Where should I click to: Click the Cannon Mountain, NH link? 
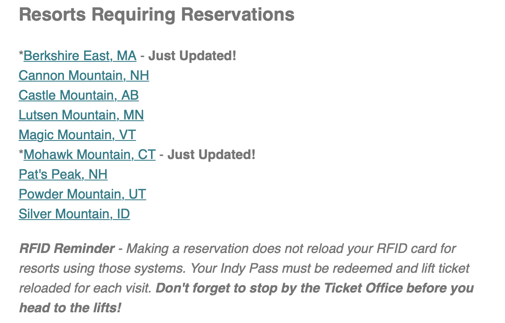84,75
